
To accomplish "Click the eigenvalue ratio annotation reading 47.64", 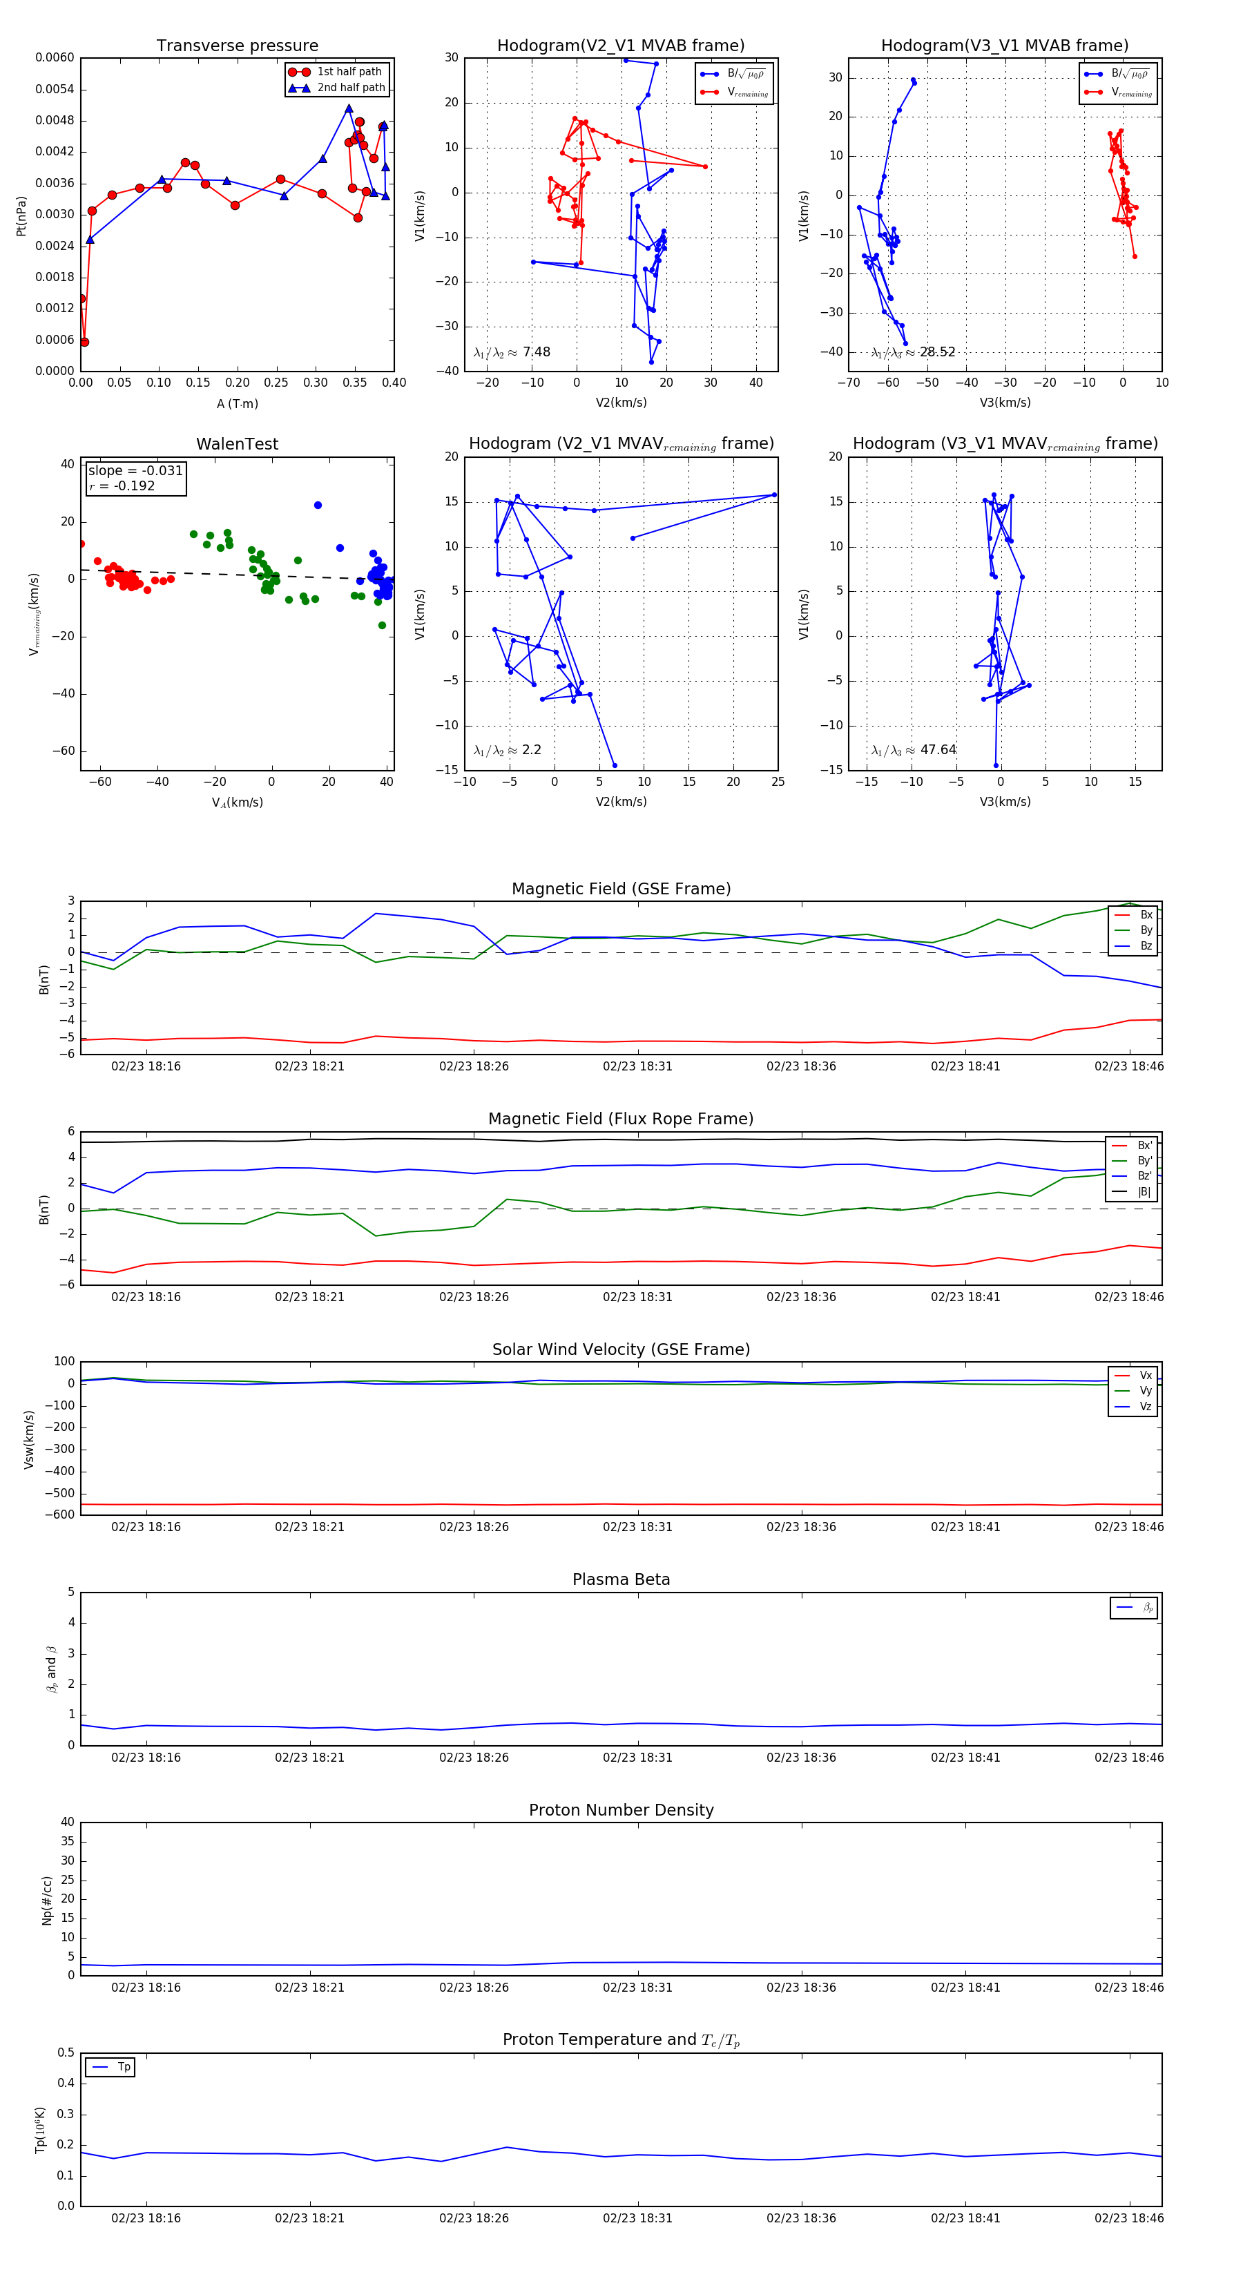I will click(x=913, y=750).
